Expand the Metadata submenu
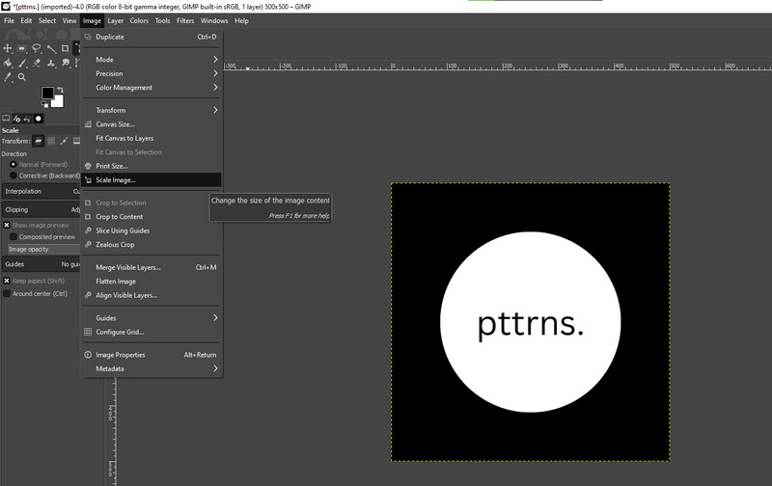 [152, 369]
